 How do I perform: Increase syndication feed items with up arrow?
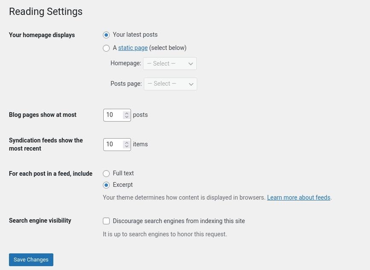coord(127,142)
